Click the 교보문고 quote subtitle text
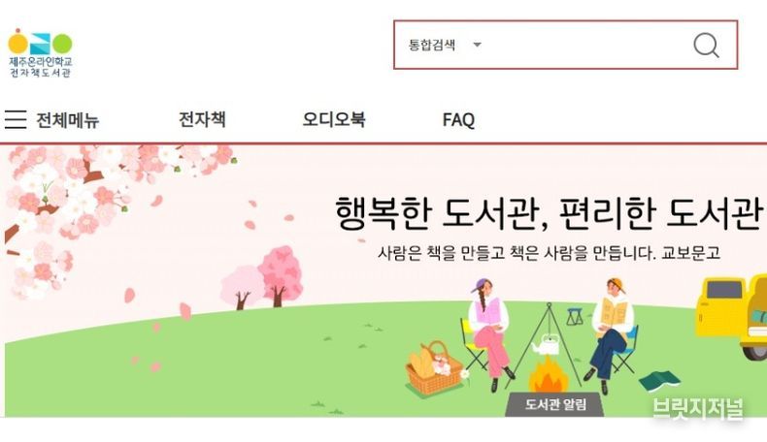 point(549,253)
